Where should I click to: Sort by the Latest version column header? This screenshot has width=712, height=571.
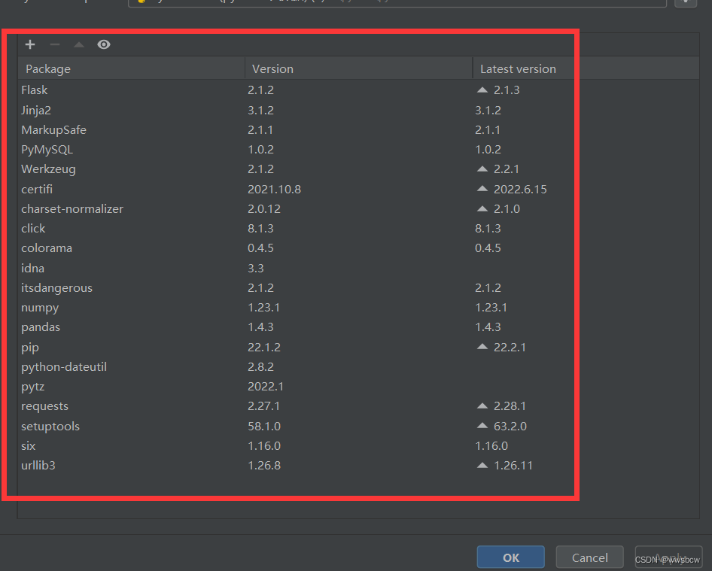pos(586,68)
